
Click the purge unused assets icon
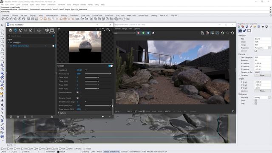52,117
